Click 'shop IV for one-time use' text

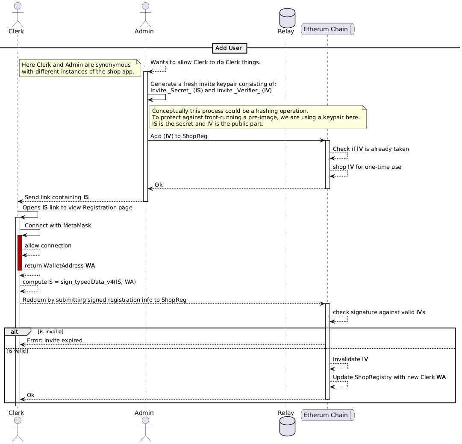pos(367,167)
